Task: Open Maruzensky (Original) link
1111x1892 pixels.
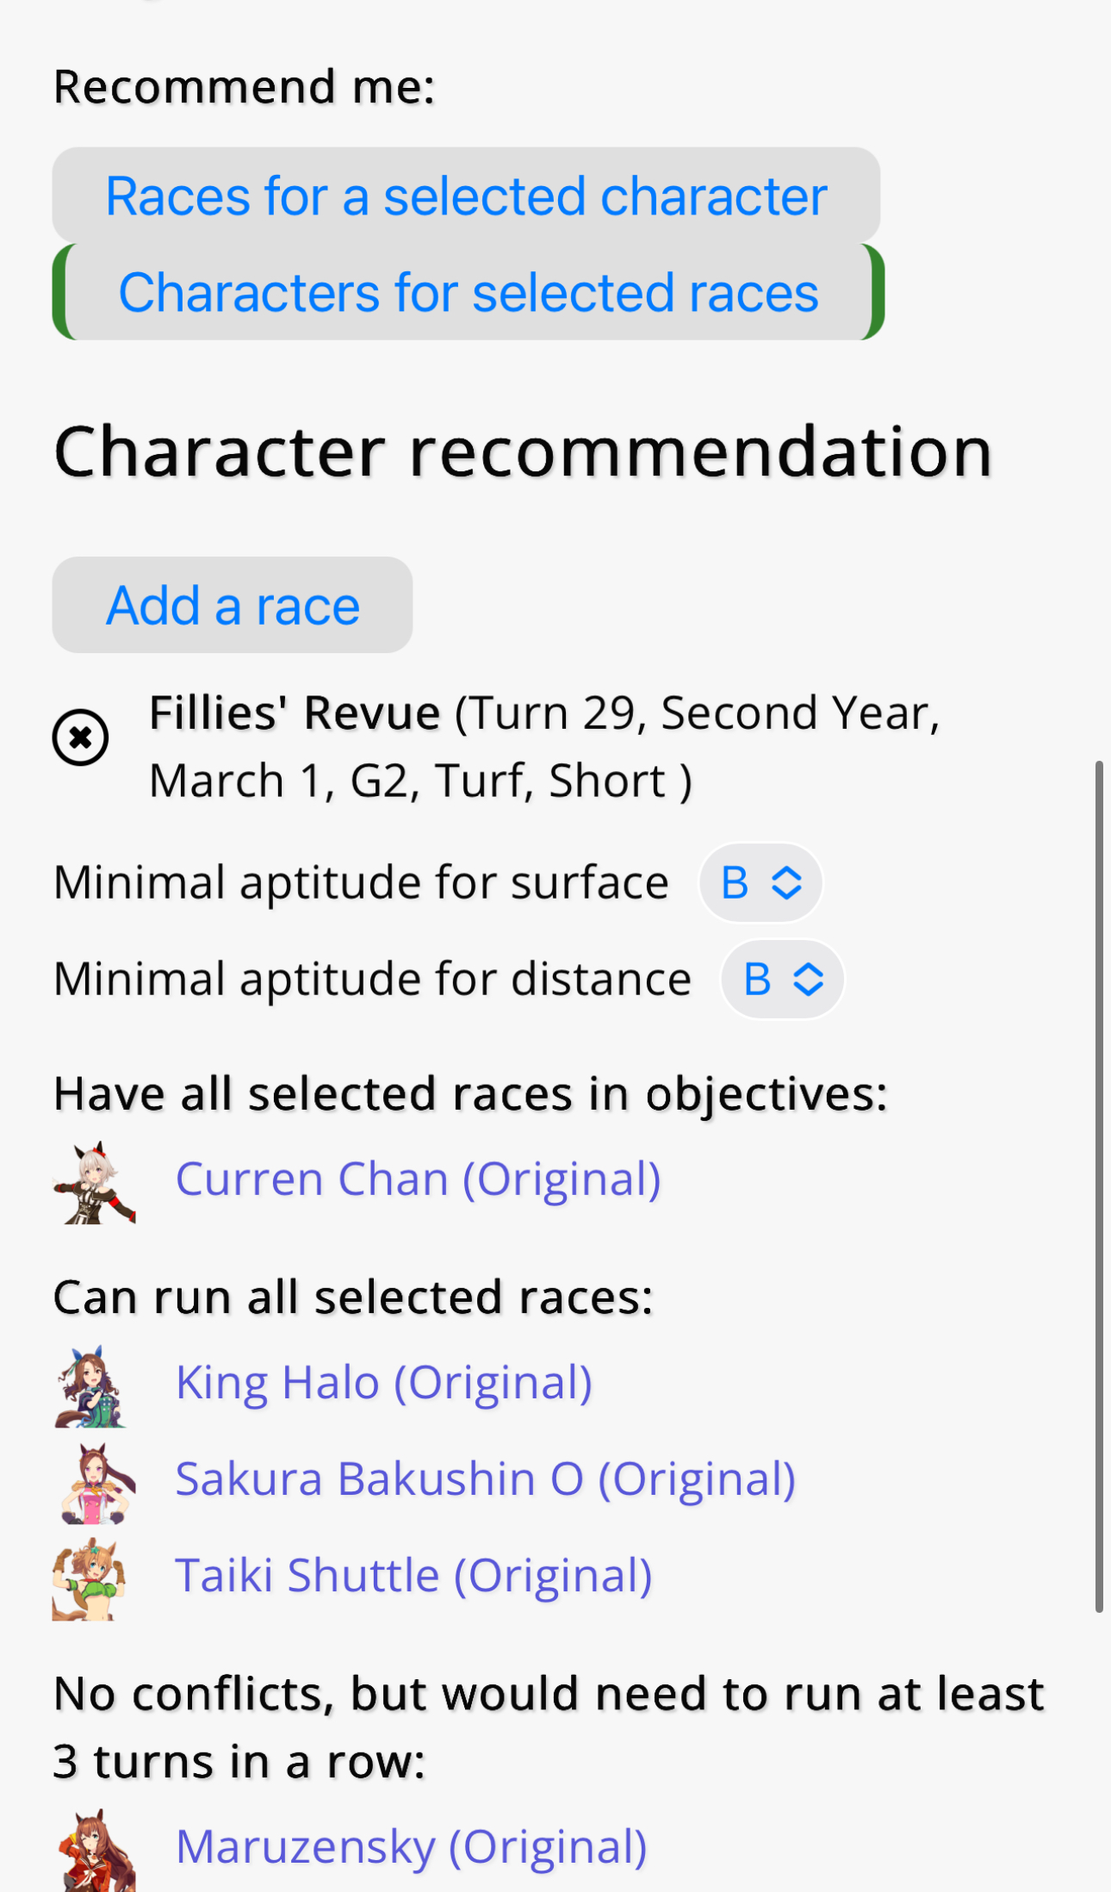Action: tap(412, 1846)
